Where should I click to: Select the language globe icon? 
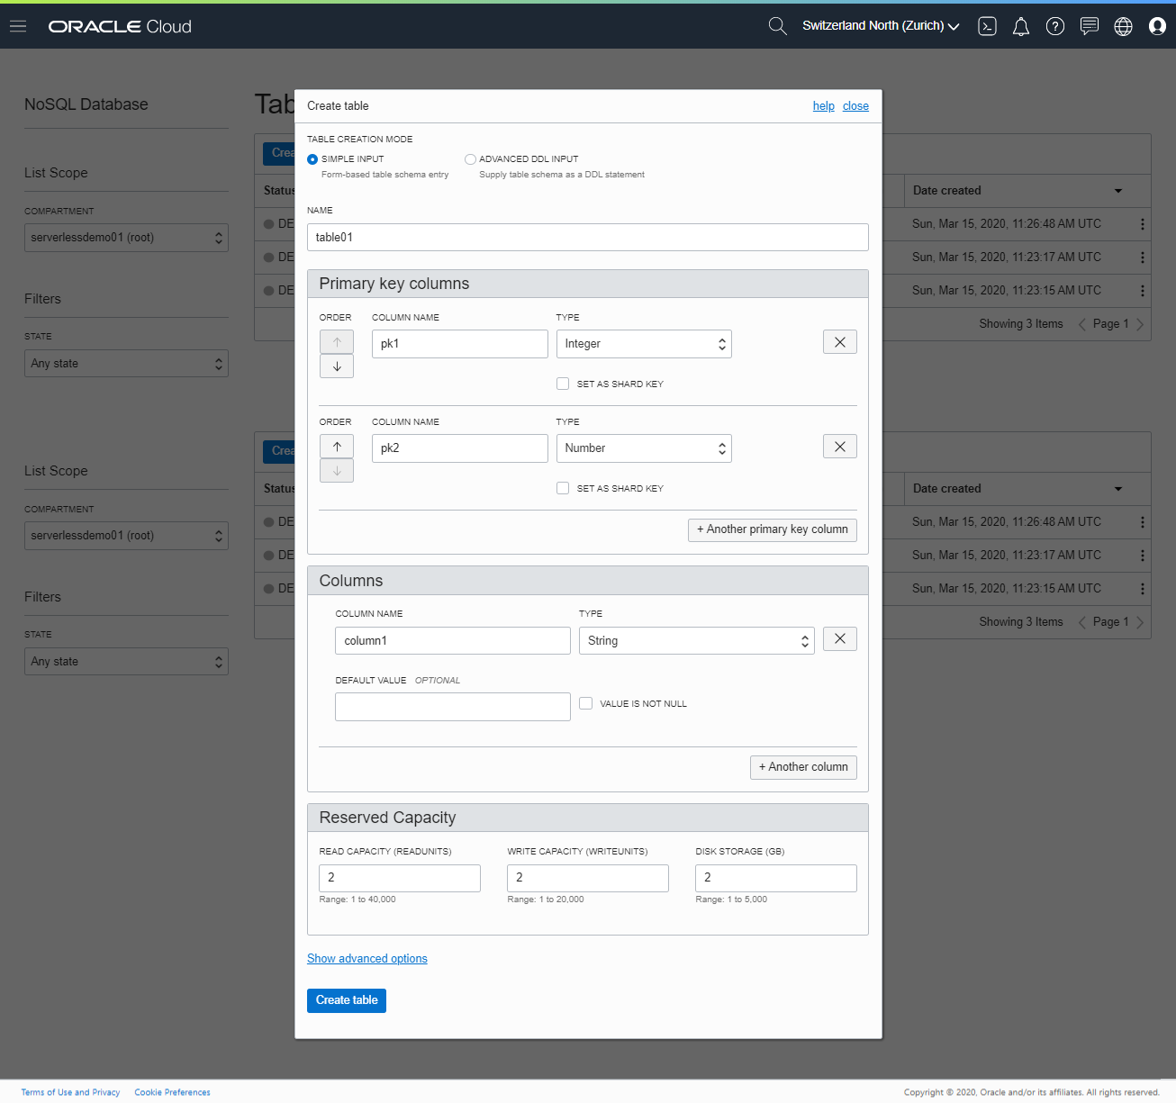[x=1123, y=26]
